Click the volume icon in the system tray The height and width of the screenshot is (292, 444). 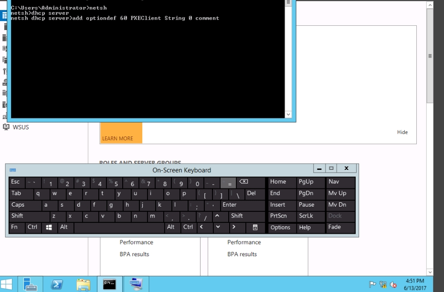point(393,285)
